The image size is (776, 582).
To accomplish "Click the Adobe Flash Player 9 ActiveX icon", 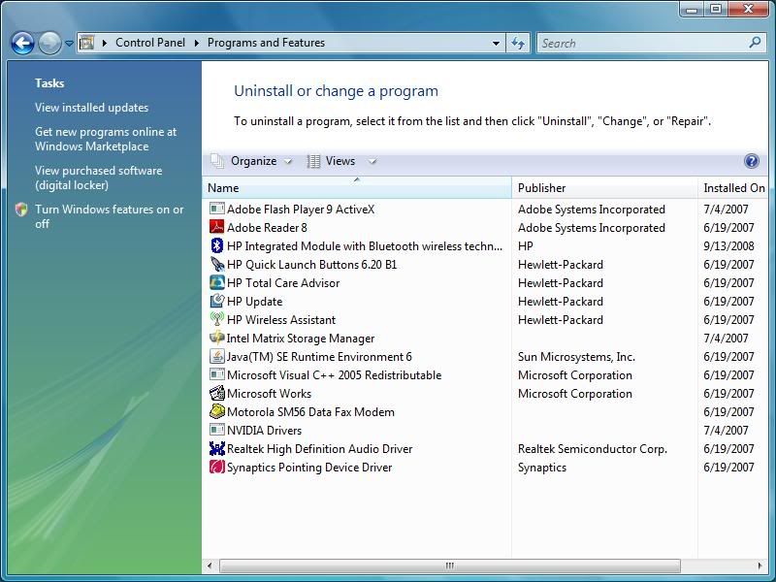I will pyautogui.click(x=216, y=209).
